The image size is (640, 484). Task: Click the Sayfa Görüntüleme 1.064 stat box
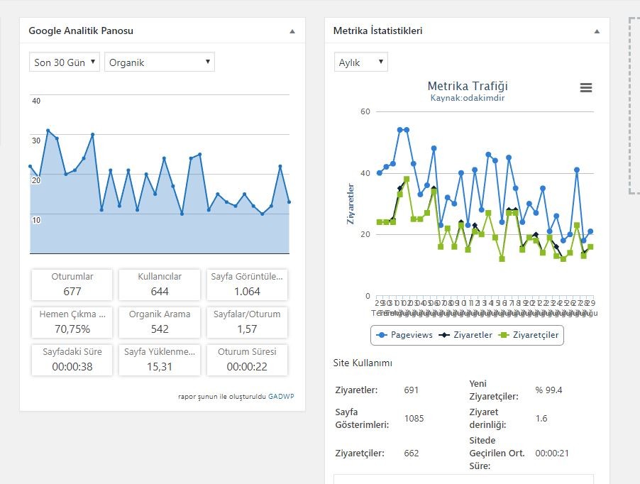click(247, 285)
